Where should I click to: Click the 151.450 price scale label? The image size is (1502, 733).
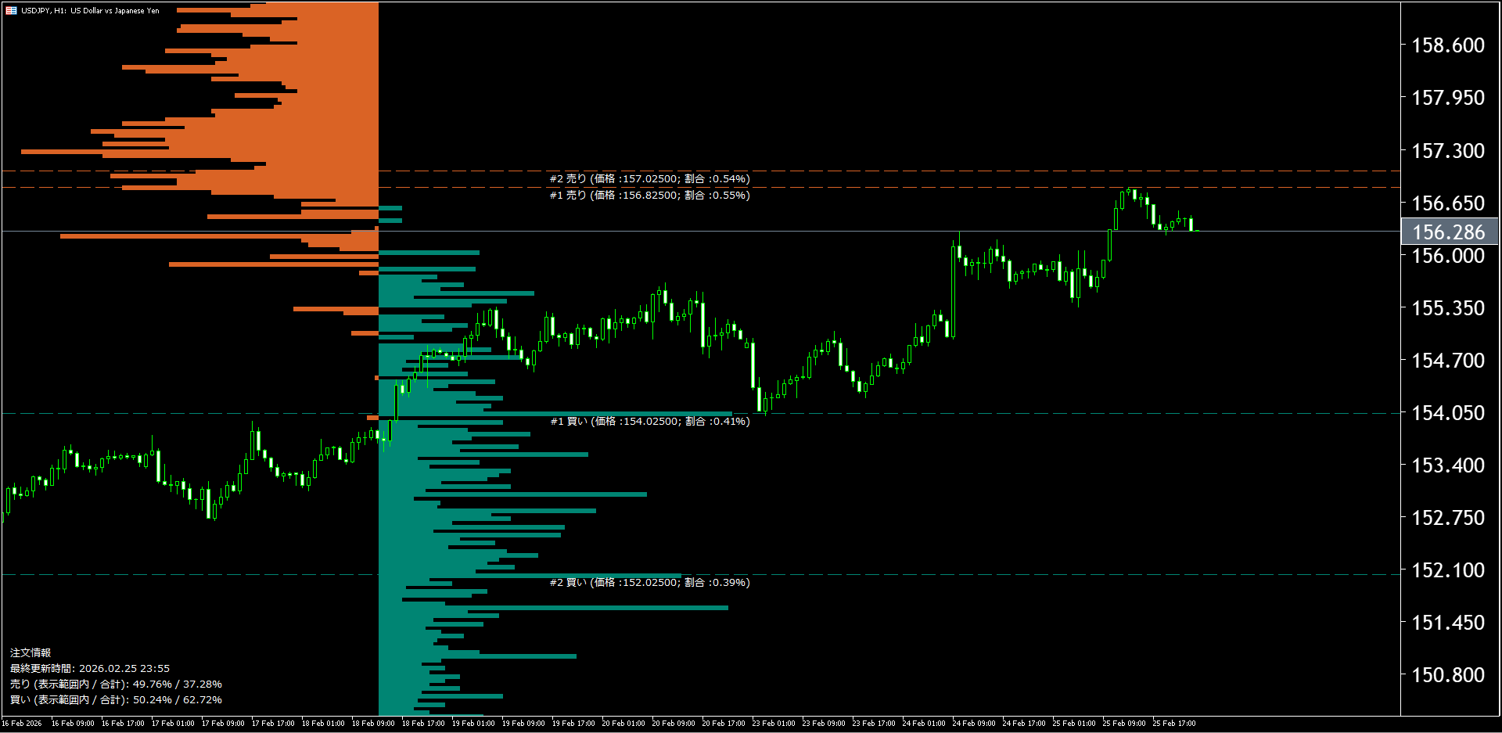1448,623
